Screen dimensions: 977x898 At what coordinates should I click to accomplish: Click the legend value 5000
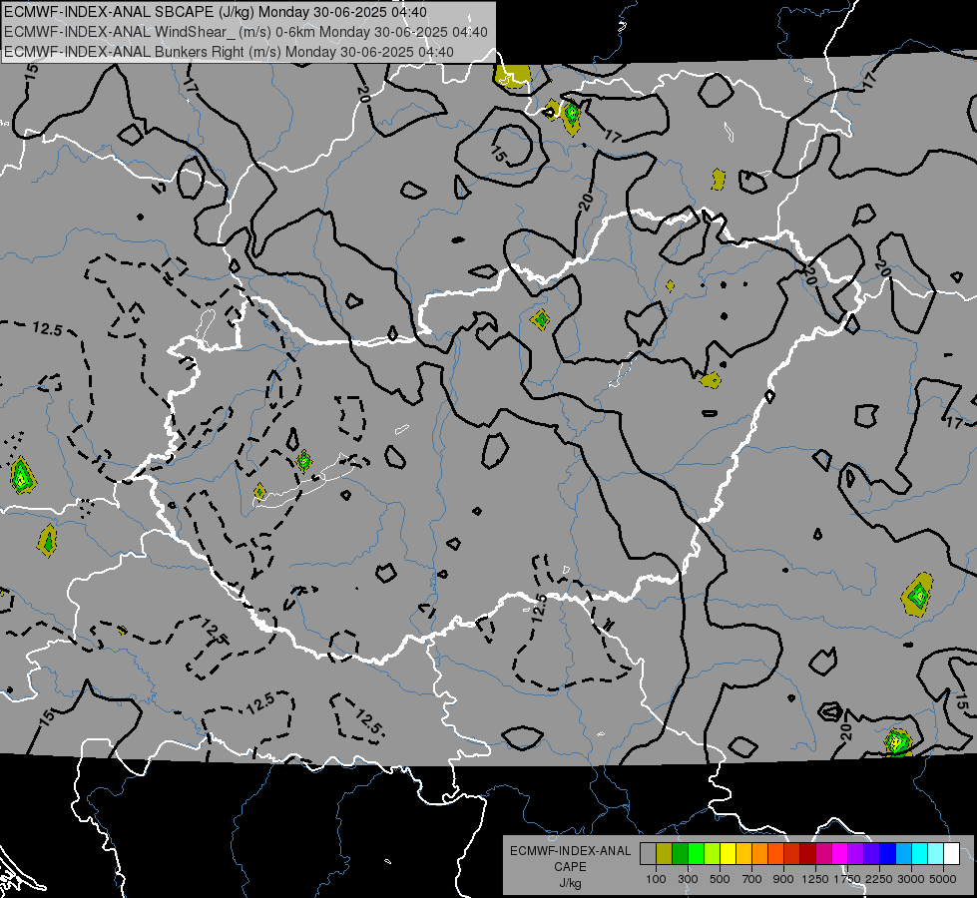[943, 879]
